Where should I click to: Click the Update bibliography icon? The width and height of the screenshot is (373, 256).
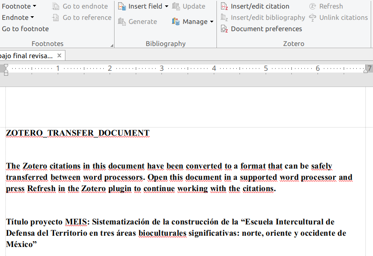(x=176, y=6)
